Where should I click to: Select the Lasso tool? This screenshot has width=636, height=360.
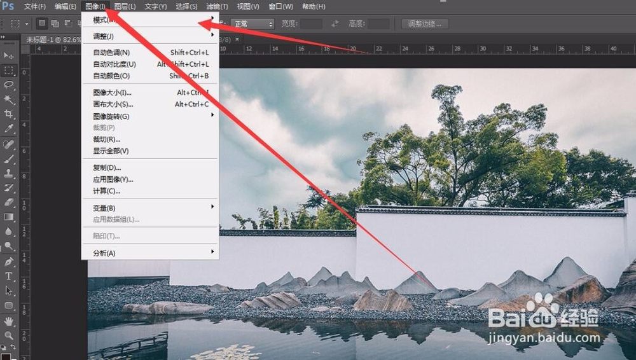coord(8,85)
